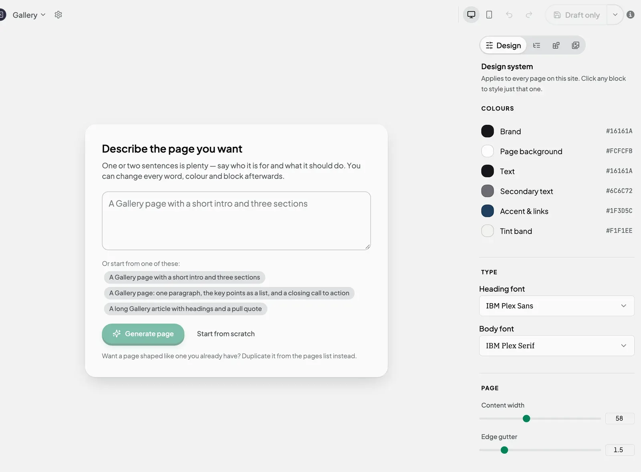Open the blocks panel tab
This screenshot has width=641, height=472.
tap(556, 45)
